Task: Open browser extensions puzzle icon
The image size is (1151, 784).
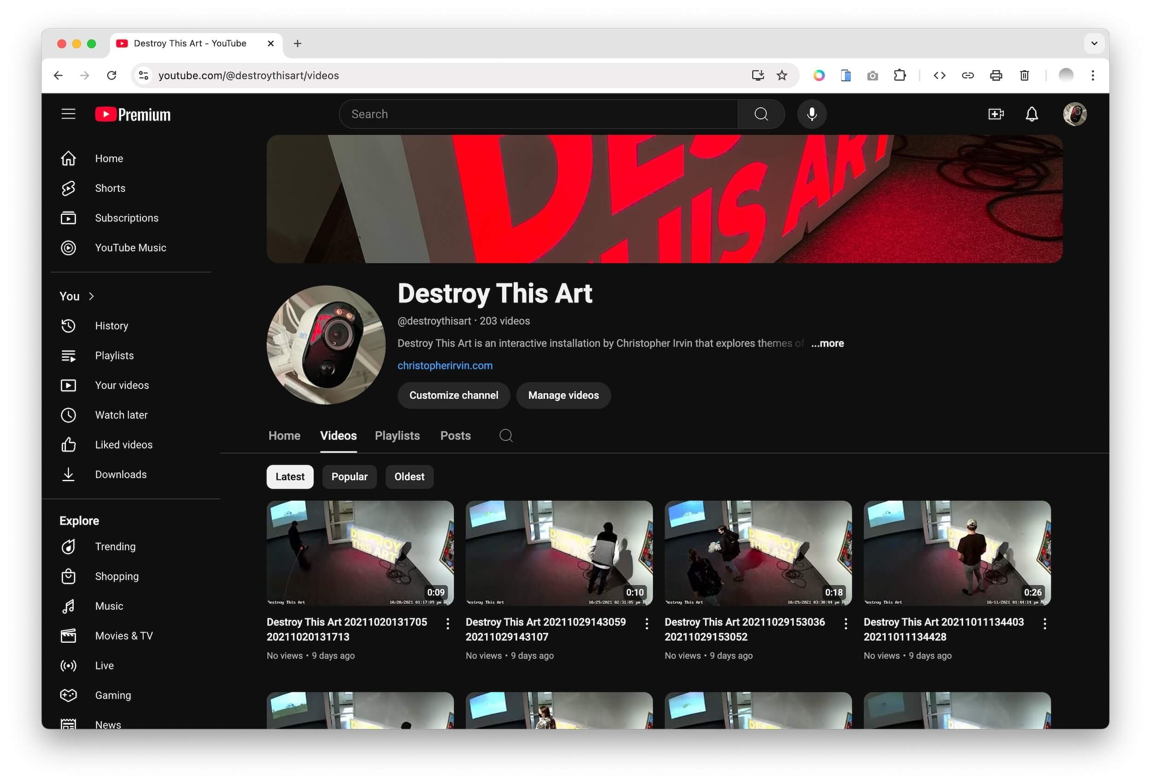Action: pyautogui.click(x=900, y=75)
